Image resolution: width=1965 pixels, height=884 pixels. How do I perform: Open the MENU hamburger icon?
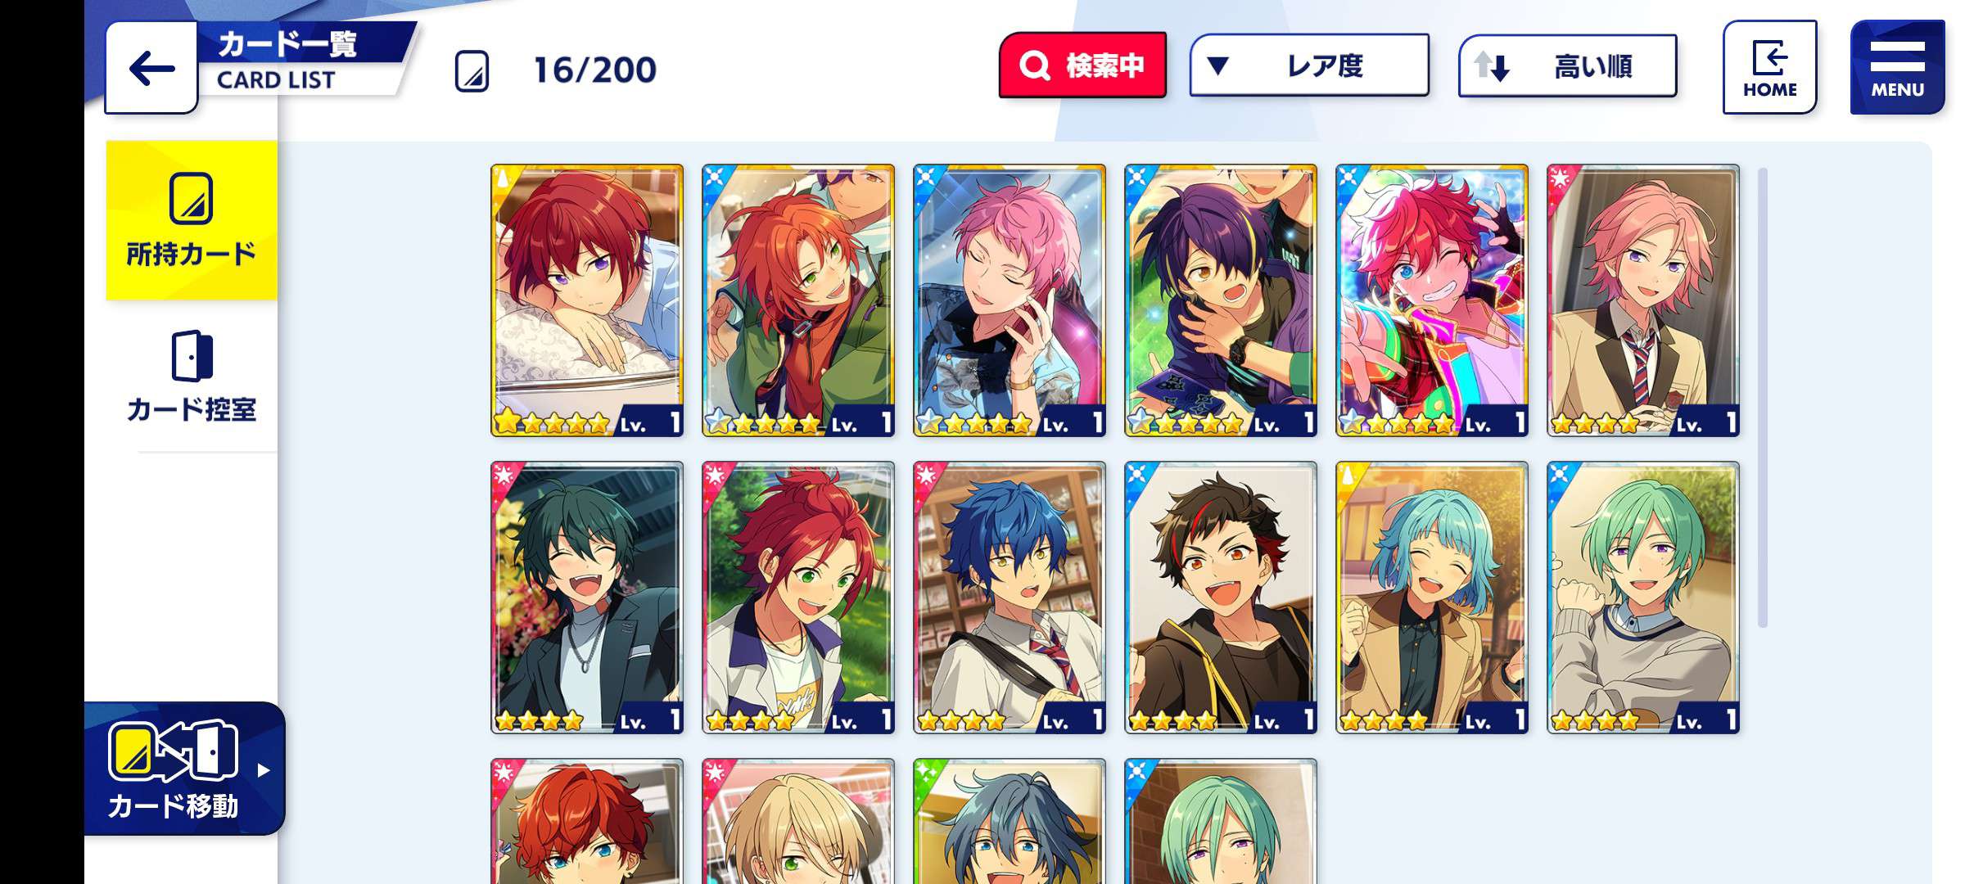click(1897, 67)
